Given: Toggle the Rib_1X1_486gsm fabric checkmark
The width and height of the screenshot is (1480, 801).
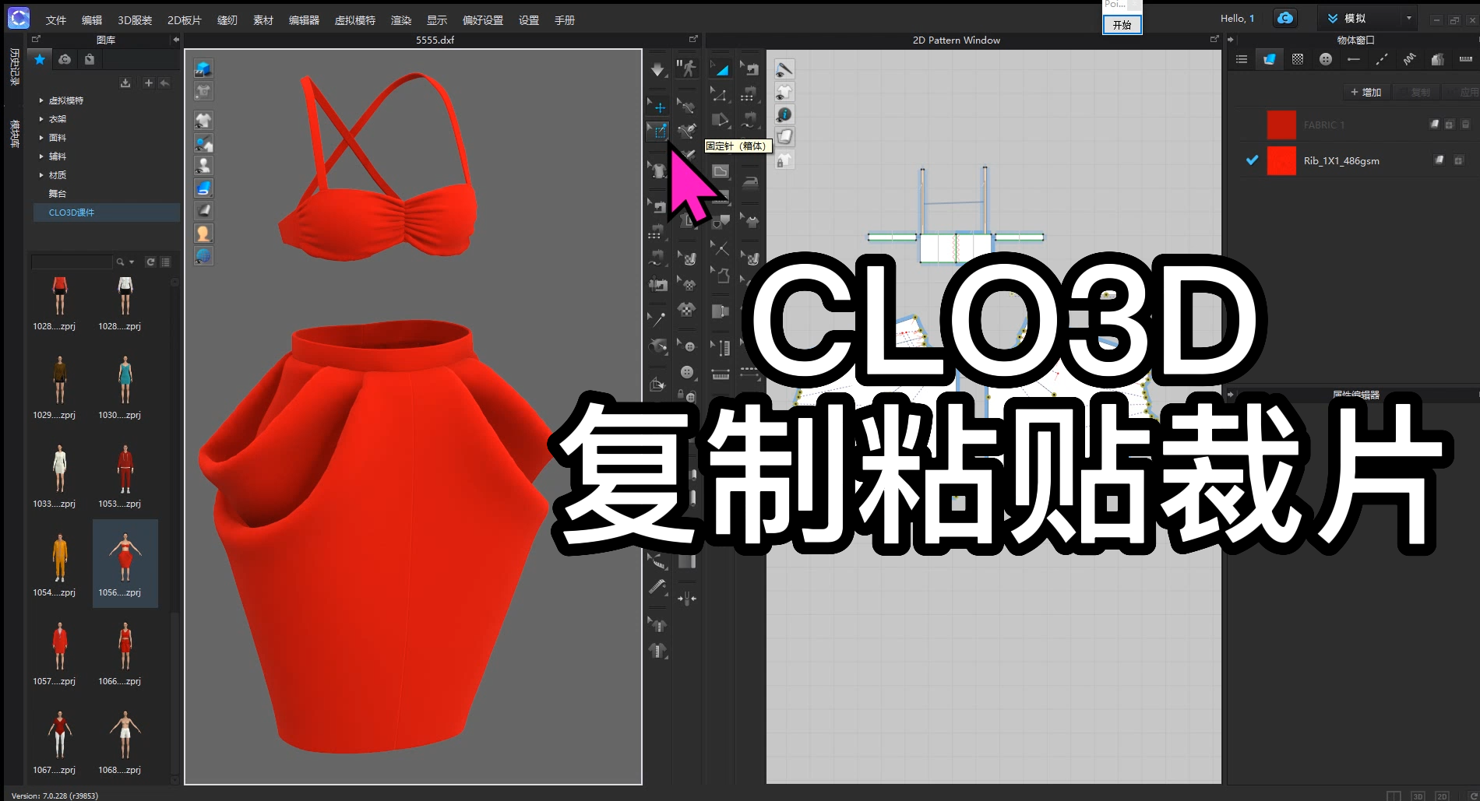Looking at the screenshot, I should coord(1252,160).
